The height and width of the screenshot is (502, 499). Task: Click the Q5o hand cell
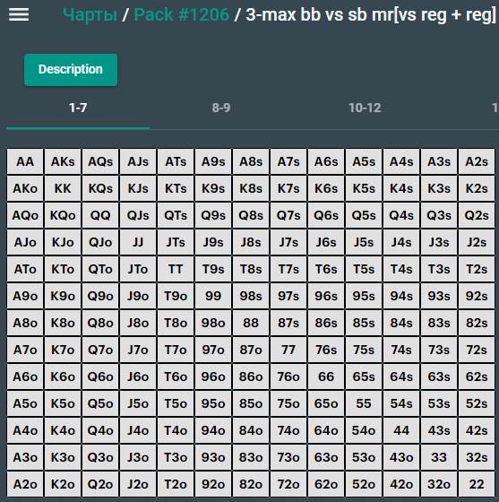coord(100,403)
